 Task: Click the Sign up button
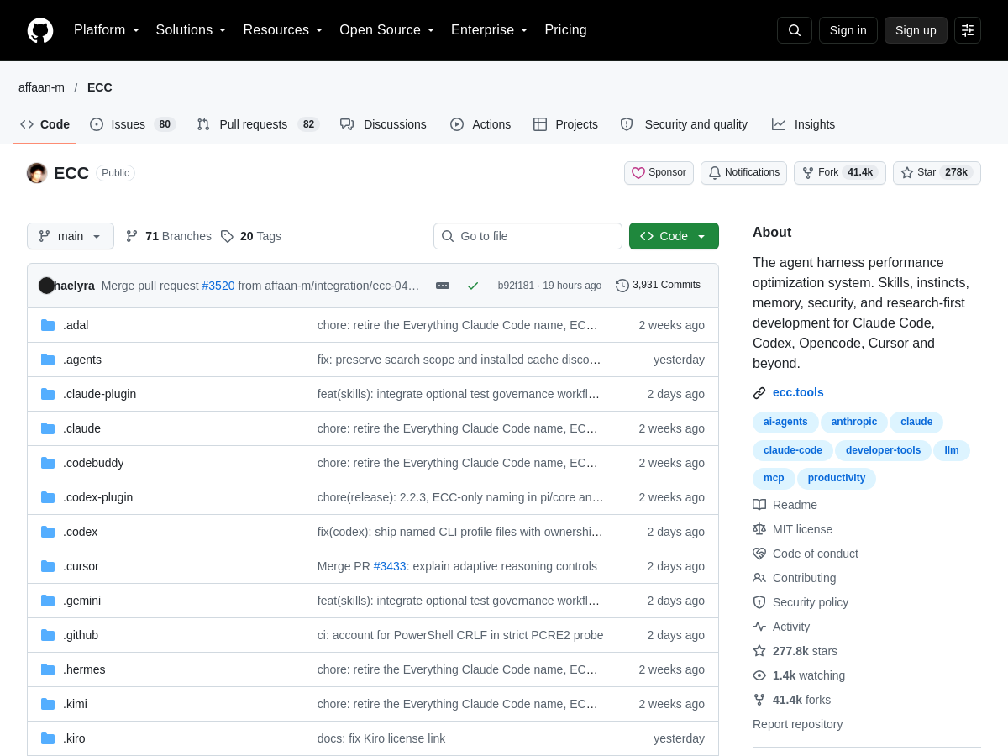tap(916, 30)
